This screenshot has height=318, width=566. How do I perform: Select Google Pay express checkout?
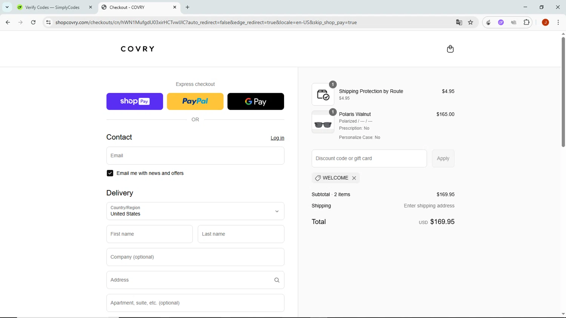pyautogui.click(x=256, y=101)
